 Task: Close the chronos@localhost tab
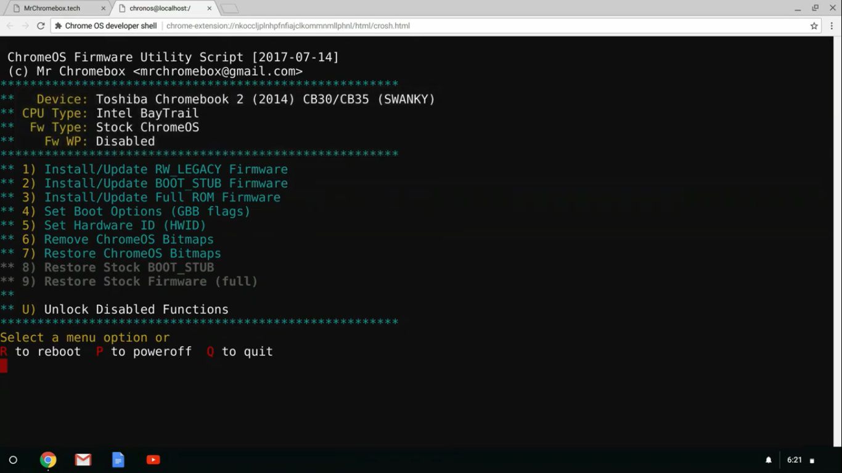click(210, 9)
